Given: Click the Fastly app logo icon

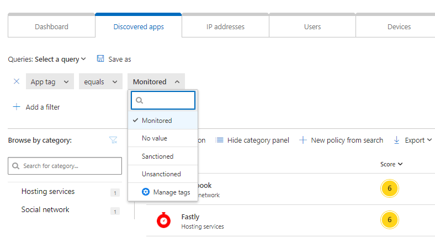Looking at the screenshot, I should pos(164,220).
